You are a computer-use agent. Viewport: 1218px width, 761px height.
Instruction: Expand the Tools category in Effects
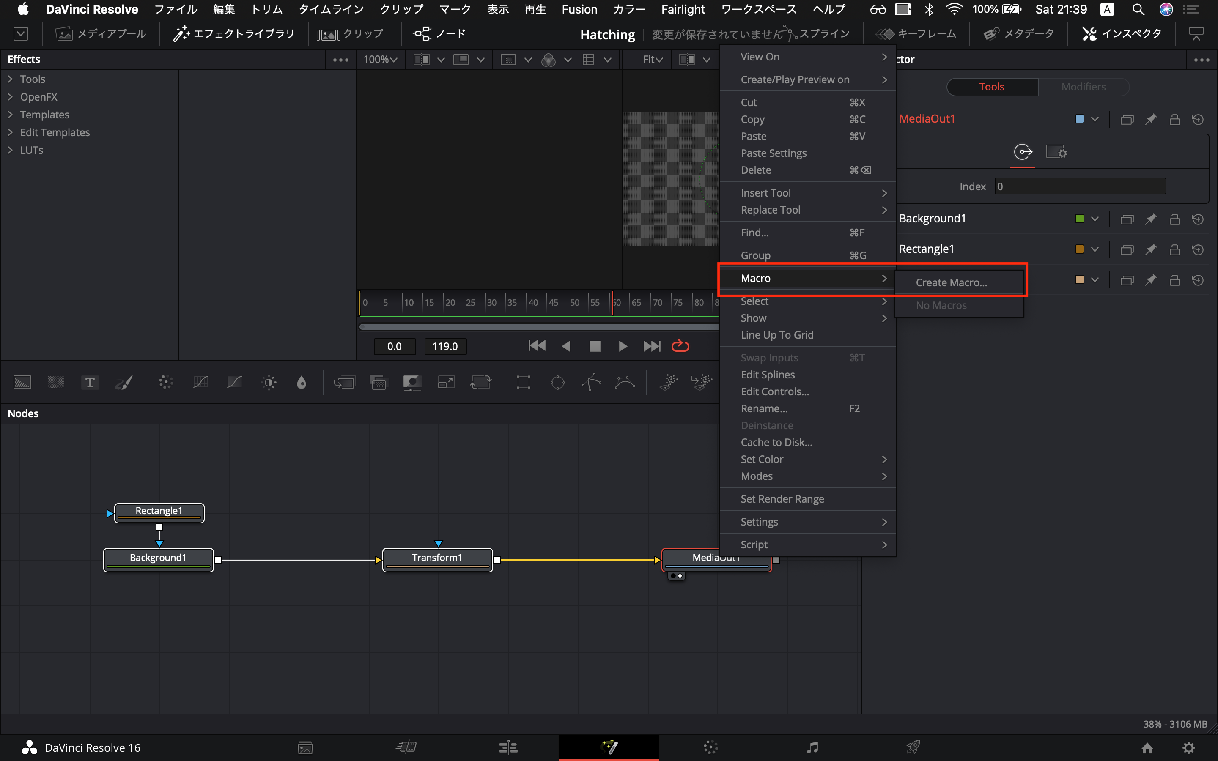pyautogui.click(x=10, y=79)
